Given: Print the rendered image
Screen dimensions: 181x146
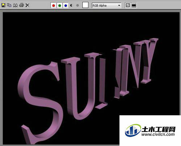Looking at the screenshot, I should click(x=21, y=5).
